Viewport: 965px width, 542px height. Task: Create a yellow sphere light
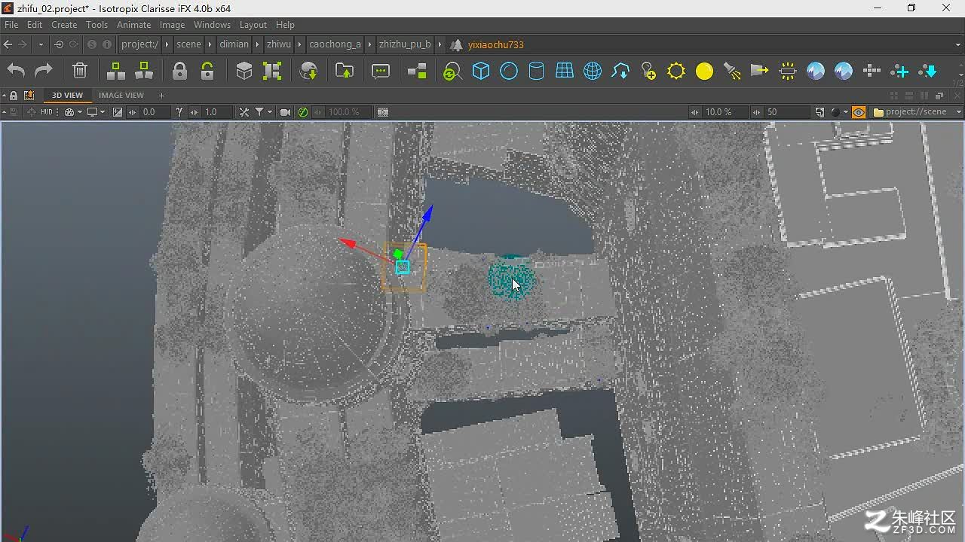coord(704,71)
